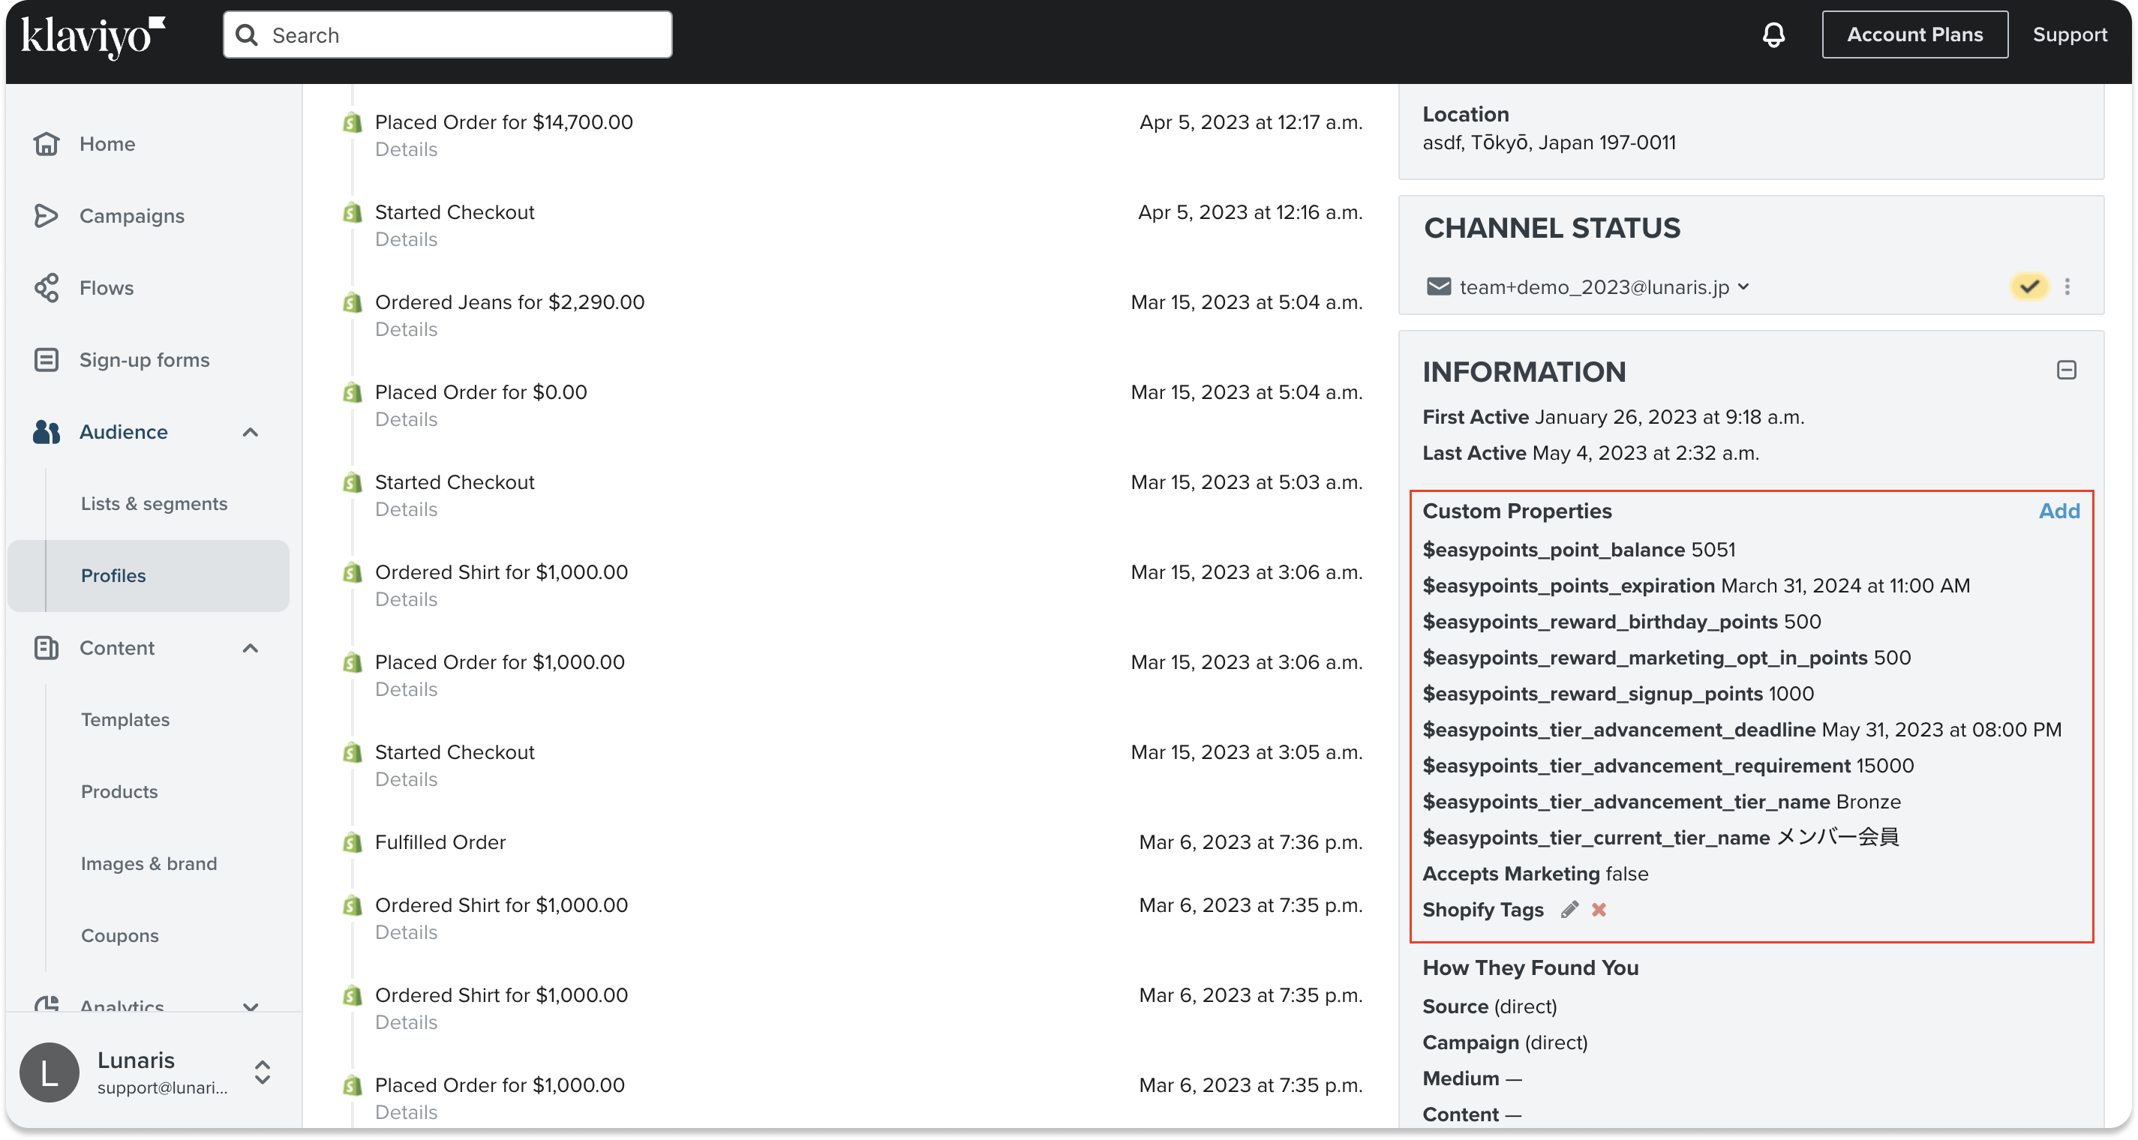Click the Flows nodes icon
This screenshot has height=1140, width=2138.
[47, 288]
